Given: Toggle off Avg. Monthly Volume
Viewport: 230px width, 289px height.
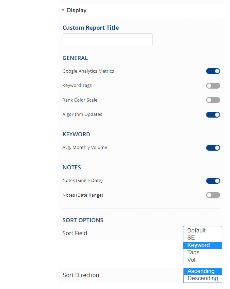Looking at the screenshot, I should (213, 148).
